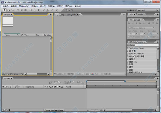
Task: Select the arrow Selection tool
Action: [5, 10]
